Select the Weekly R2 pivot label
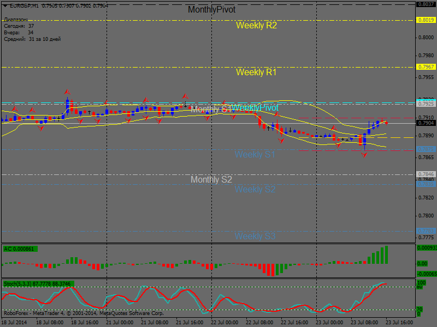437x327 pixels. [256, 25]
